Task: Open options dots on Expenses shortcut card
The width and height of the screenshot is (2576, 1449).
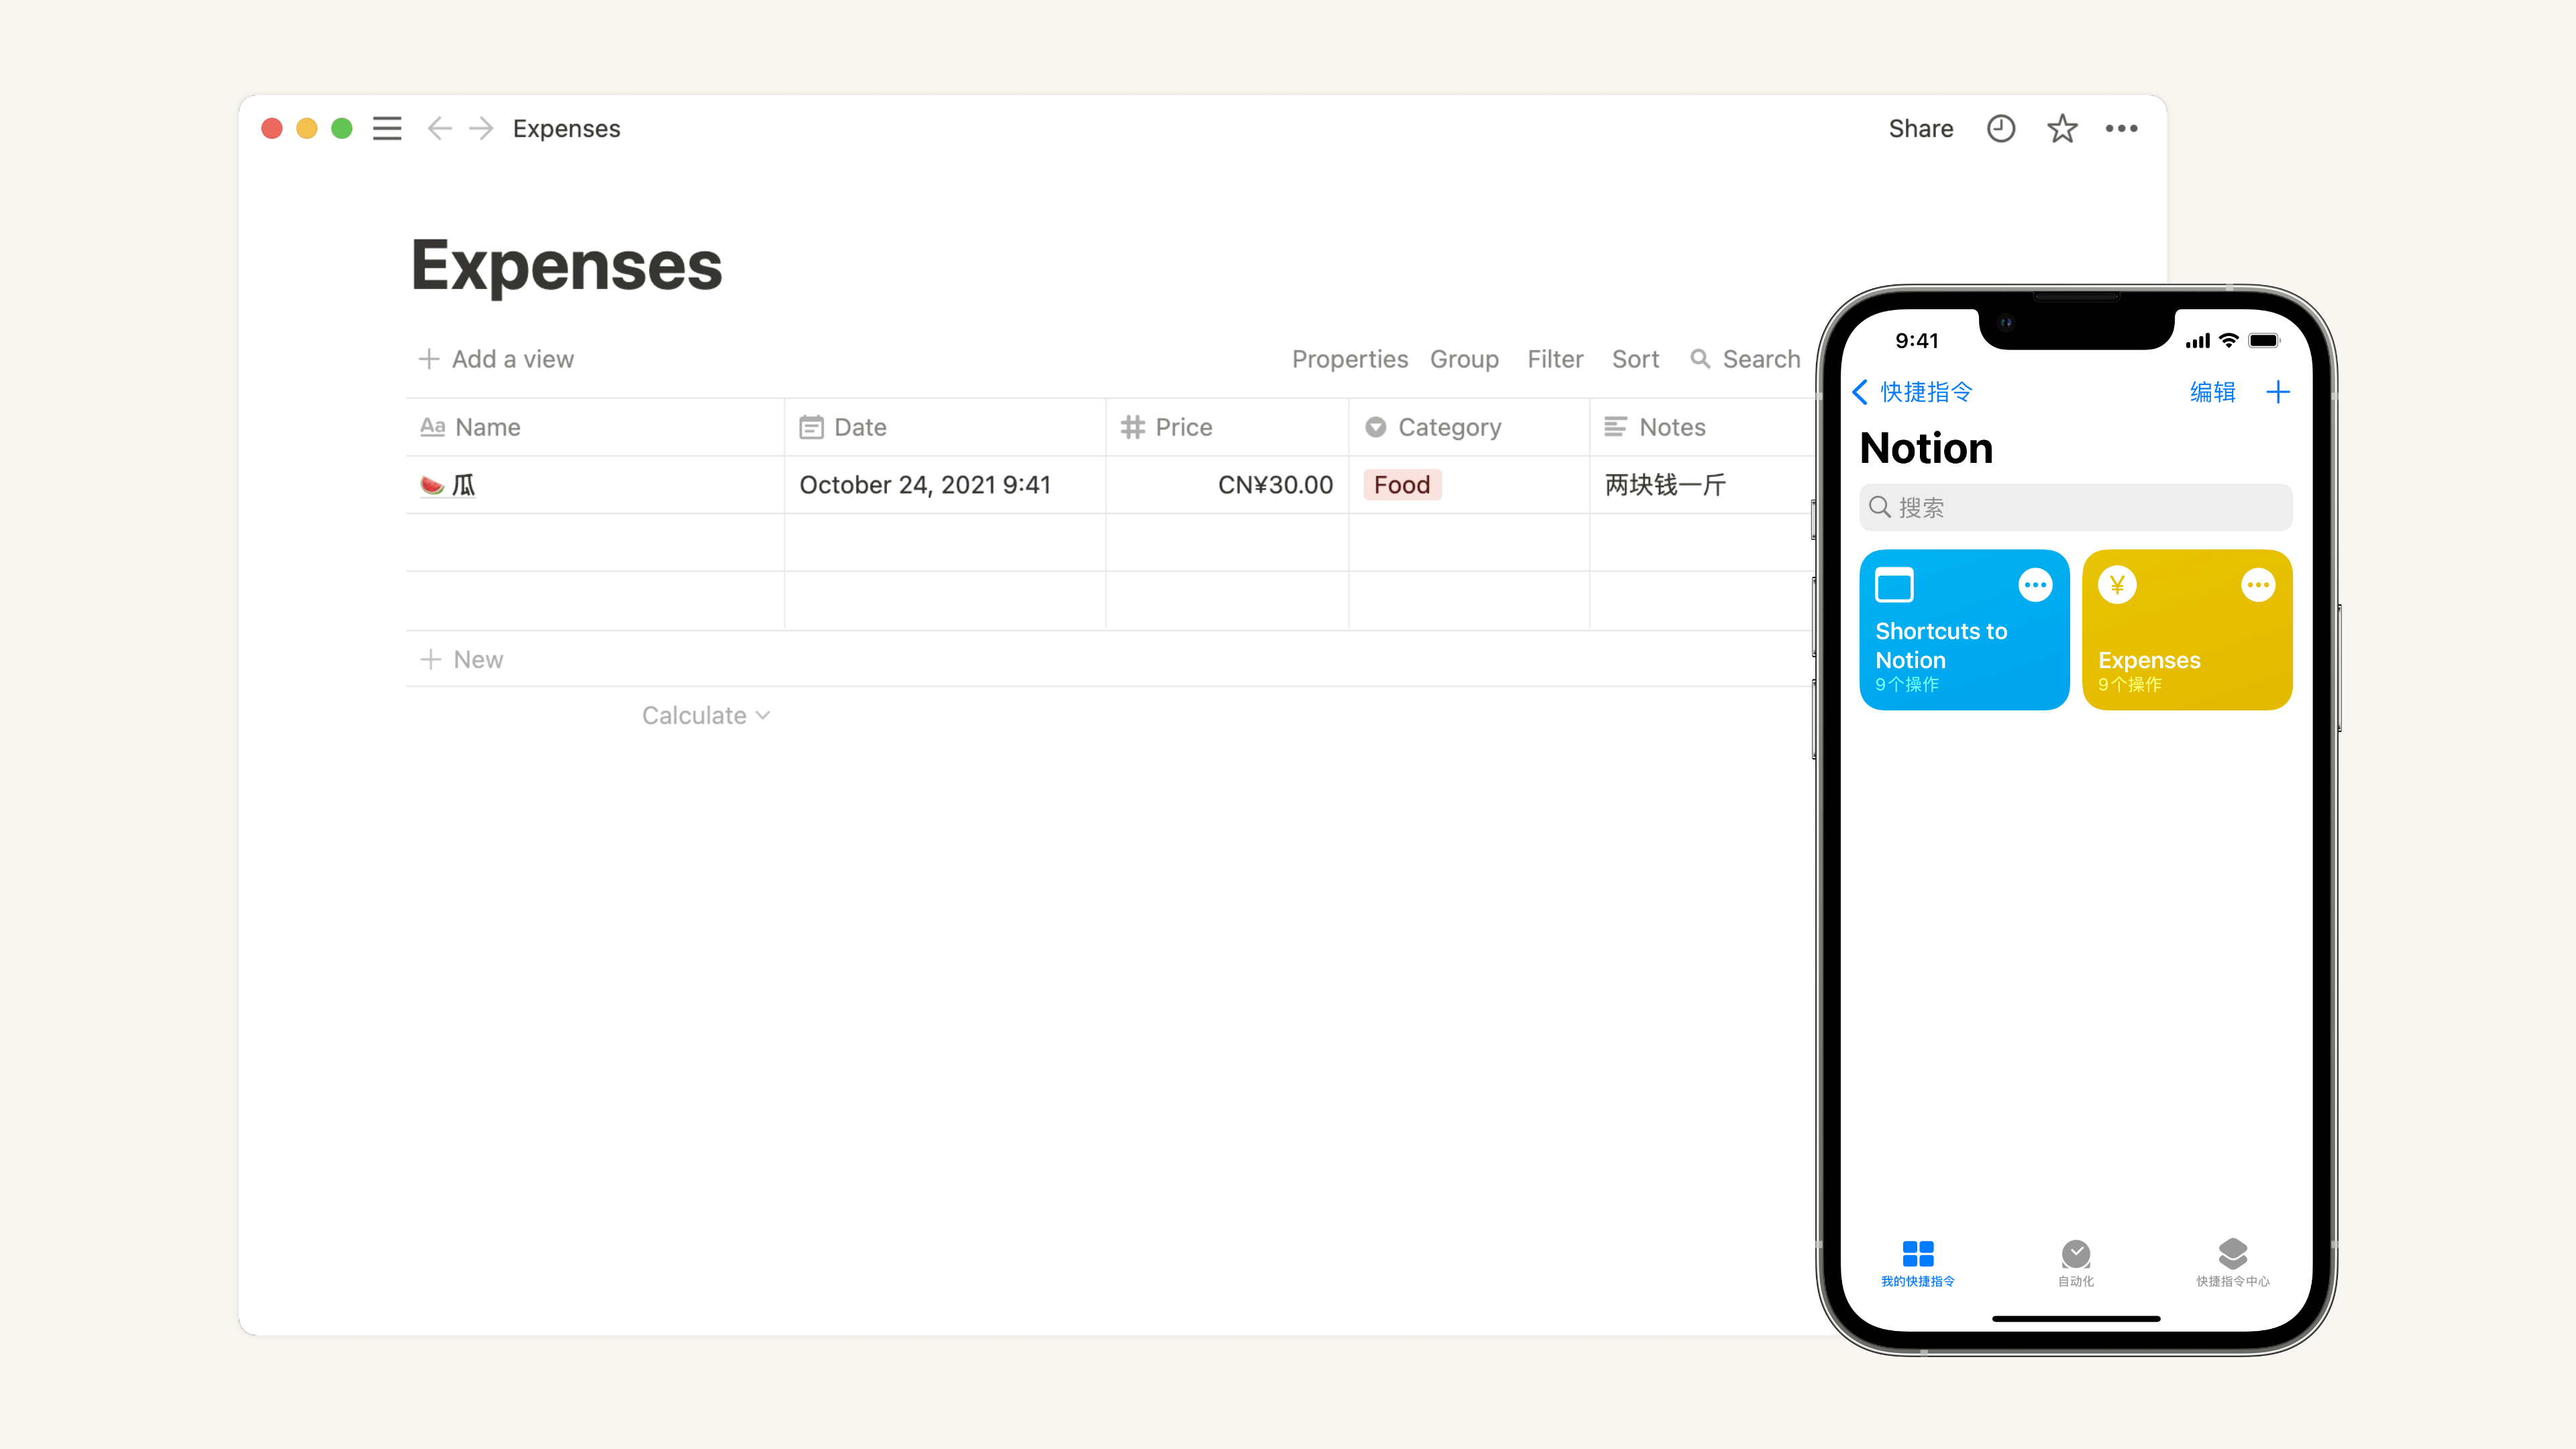Action: click(x=2258, y=585)
